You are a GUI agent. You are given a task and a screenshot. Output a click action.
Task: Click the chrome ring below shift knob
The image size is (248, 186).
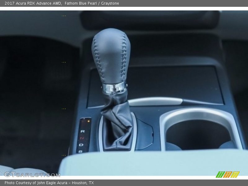(x=114, y=88)
